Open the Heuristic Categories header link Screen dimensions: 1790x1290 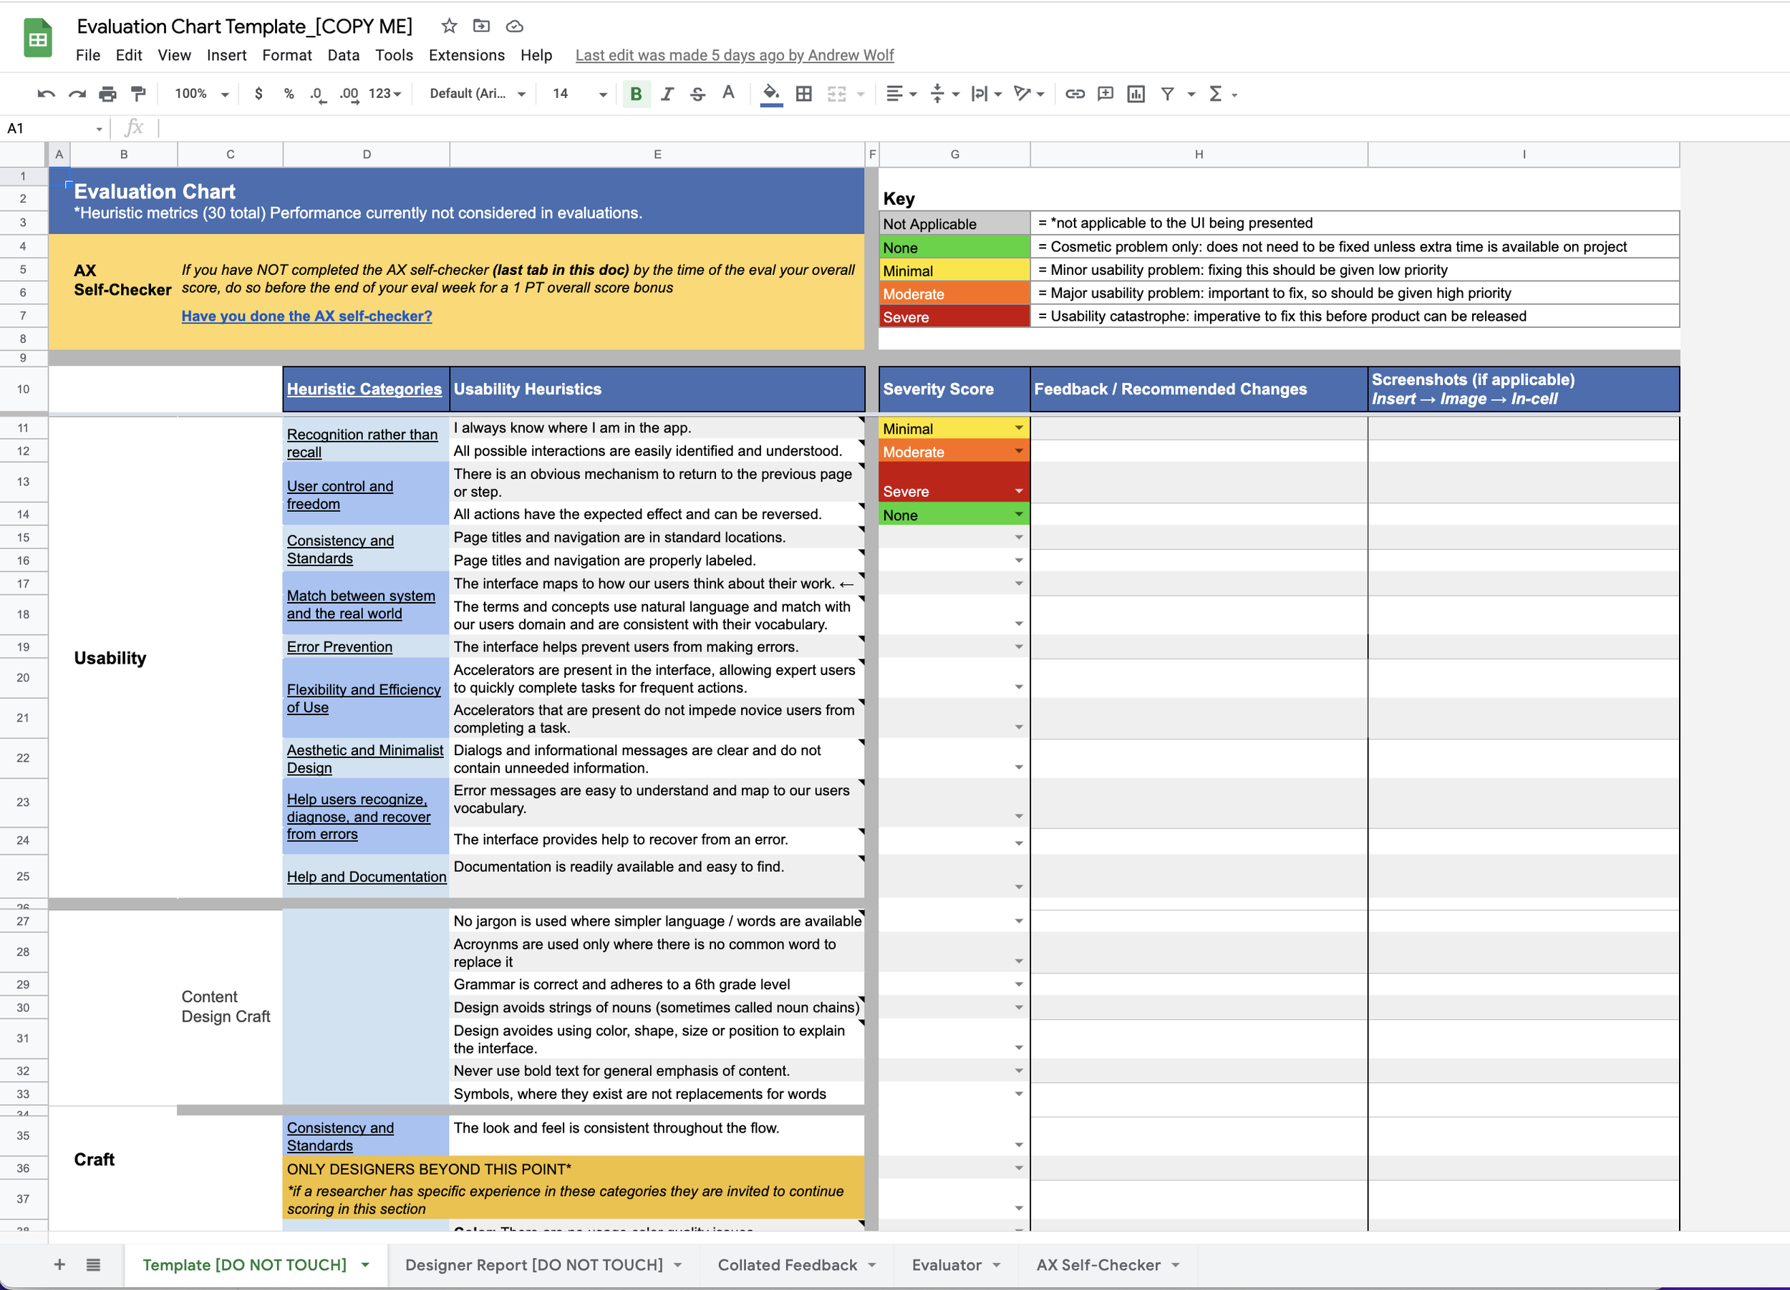[364, 389]
